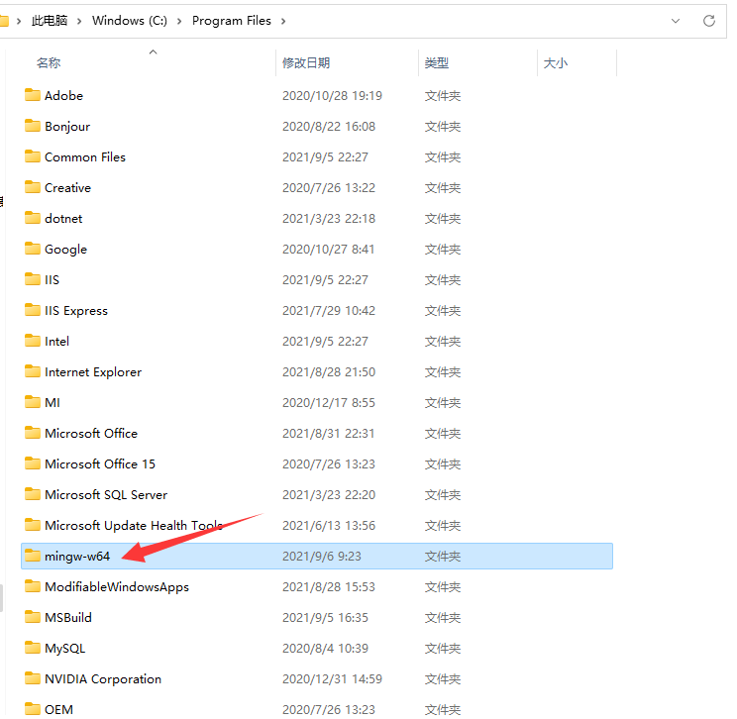737x719 pixels.
Task: Expand chevron after 此电脑 in address bar
Action: (79, 21)
